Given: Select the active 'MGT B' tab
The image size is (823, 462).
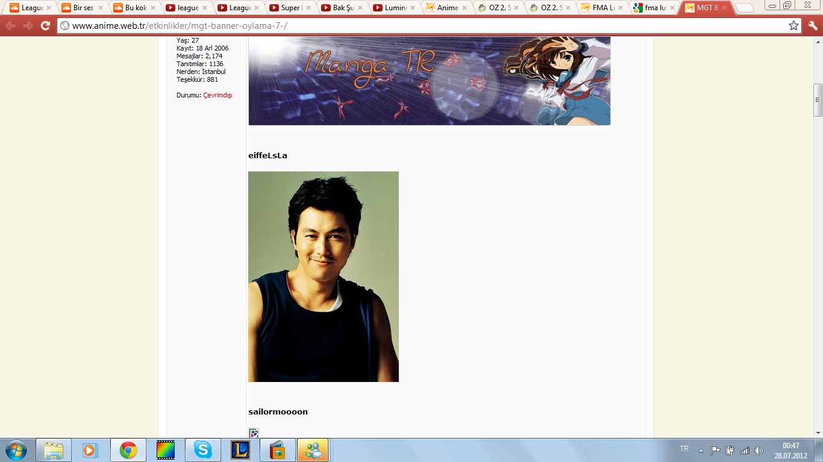Looking at the screenshot, I should [706, 8].
